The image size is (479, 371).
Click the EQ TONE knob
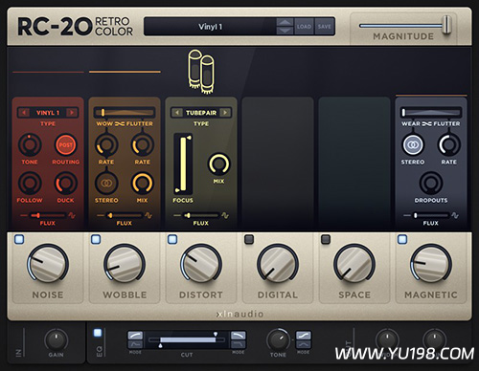click(x=278, y=339)
